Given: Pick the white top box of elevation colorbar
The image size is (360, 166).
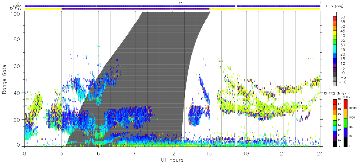Looking at the screenshot, I should coord(335,14).
